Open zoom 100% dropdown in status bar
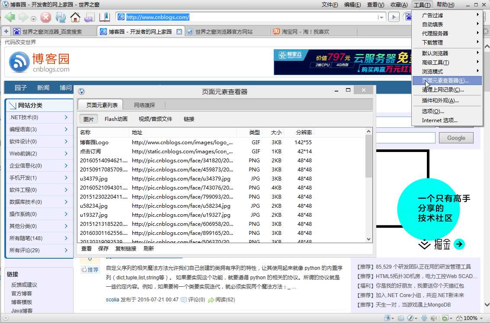490x323 pixels. tap(481, 318)
